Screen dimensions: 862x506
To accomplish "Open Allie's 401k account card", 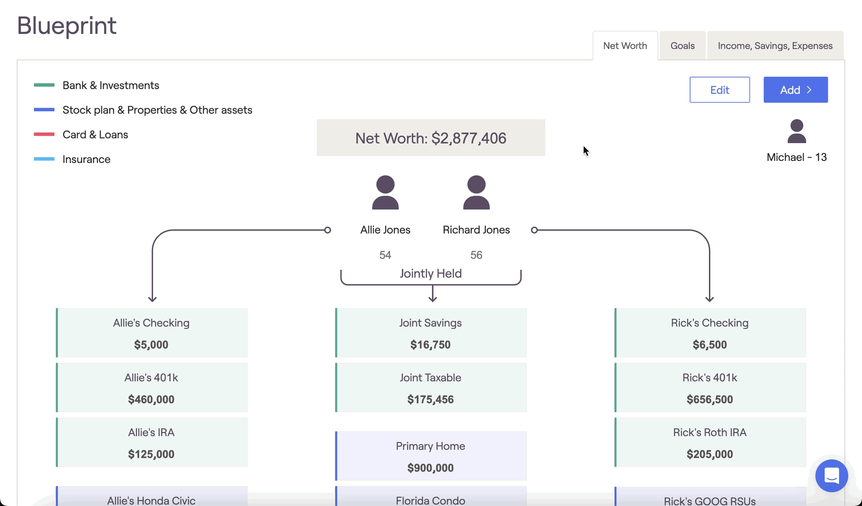I will click(151, 387).
